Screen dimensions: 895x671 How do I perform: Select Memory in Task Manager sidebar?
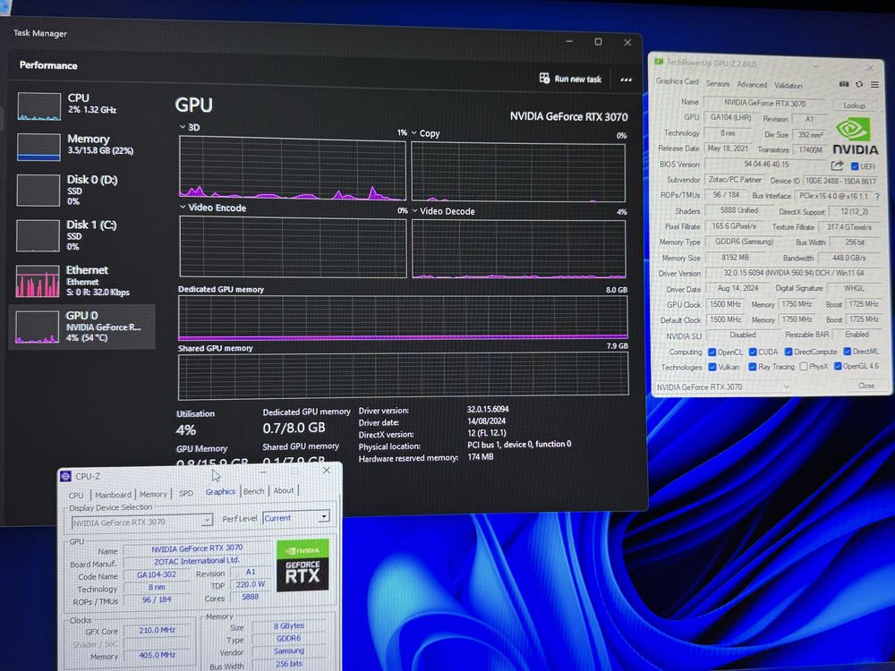pos(81,147)
